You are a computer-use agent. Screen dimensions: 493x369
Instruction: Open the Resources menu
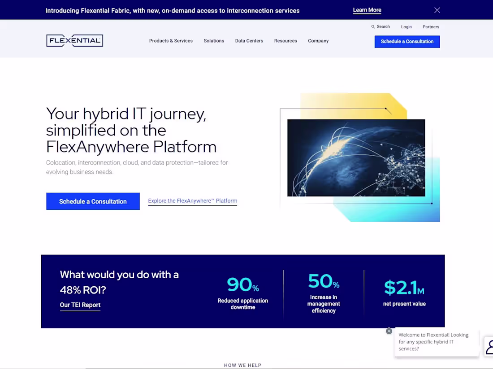tap(285, 41)
